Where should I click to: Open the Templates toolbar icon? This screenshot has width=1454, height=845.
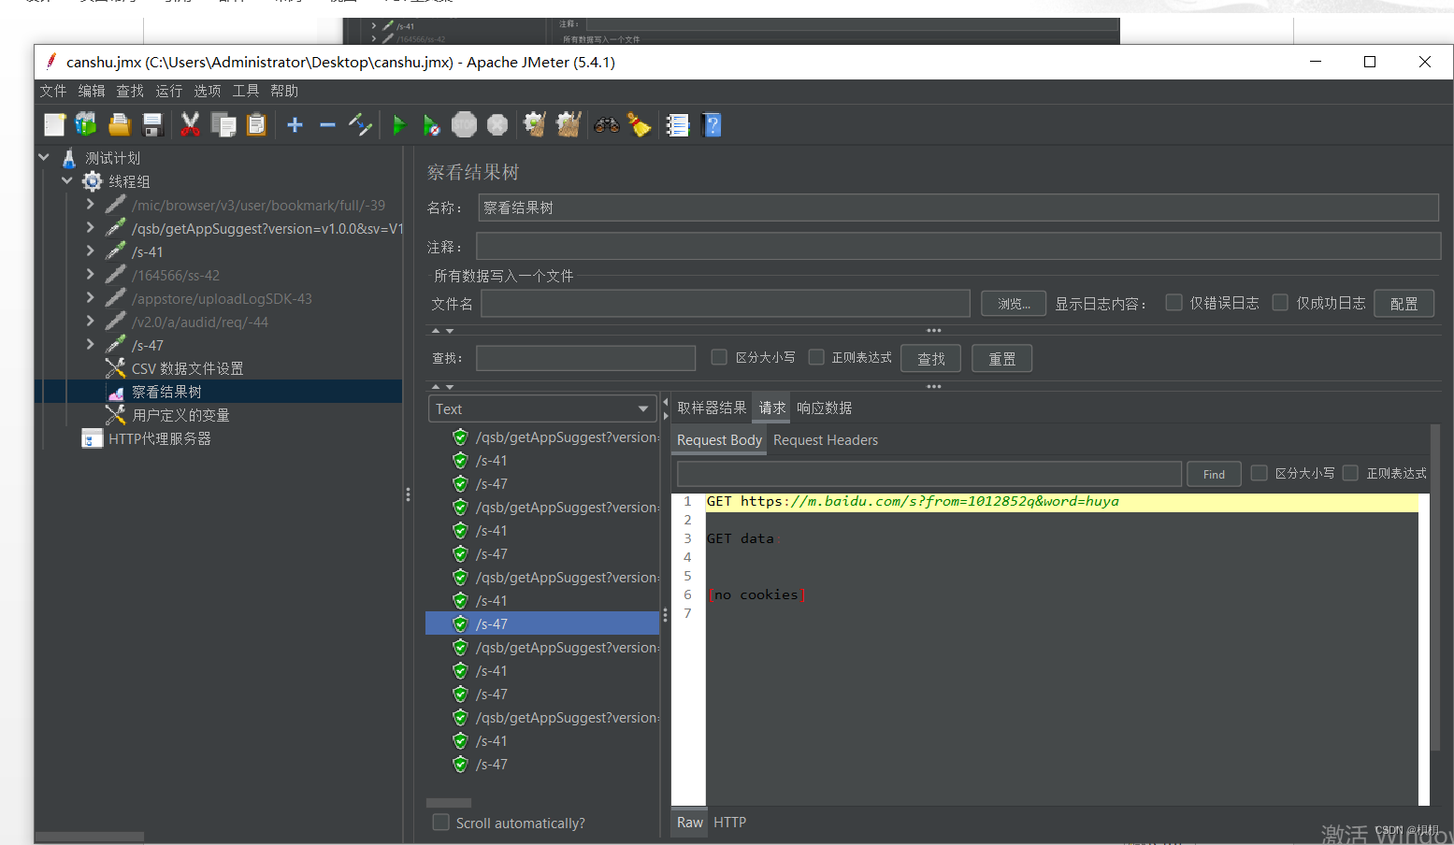coord(86,124)
